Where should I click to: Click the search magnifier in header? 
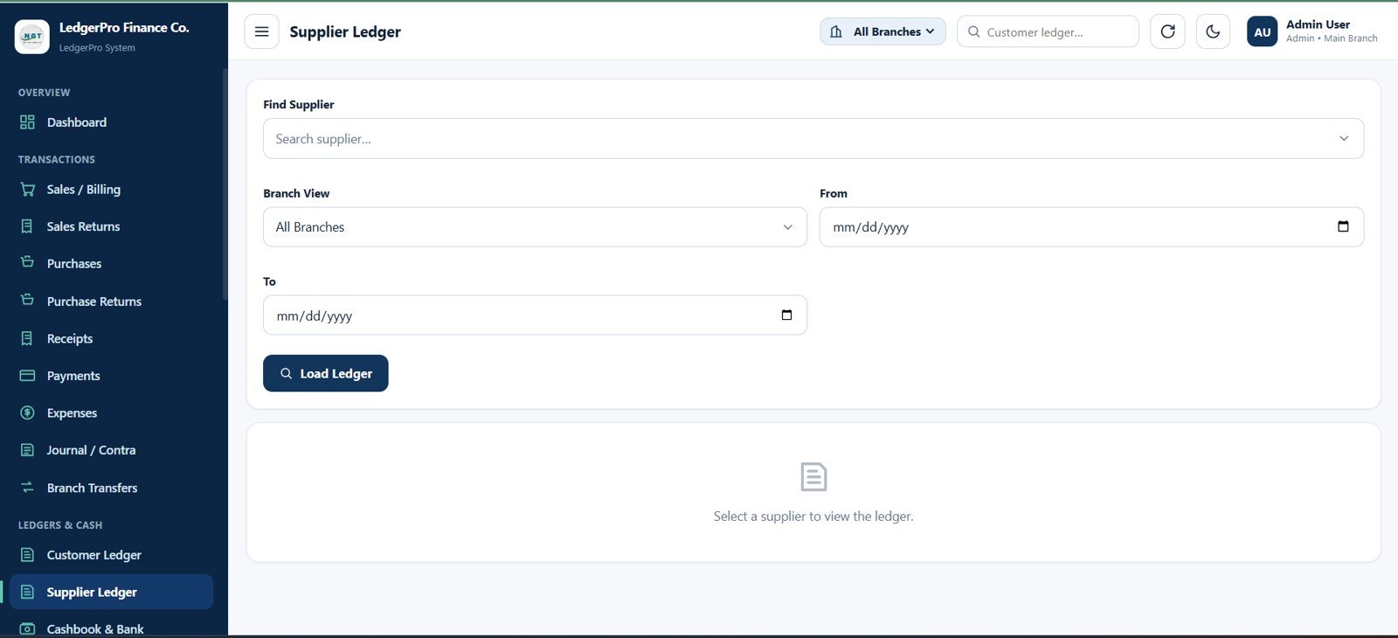click(973, 31)
